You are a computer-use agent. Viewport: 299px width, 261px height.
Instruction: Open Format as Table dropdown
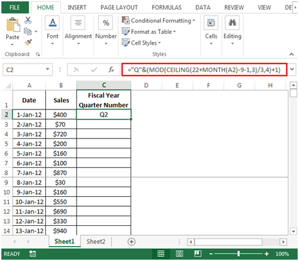coord(175,32)
